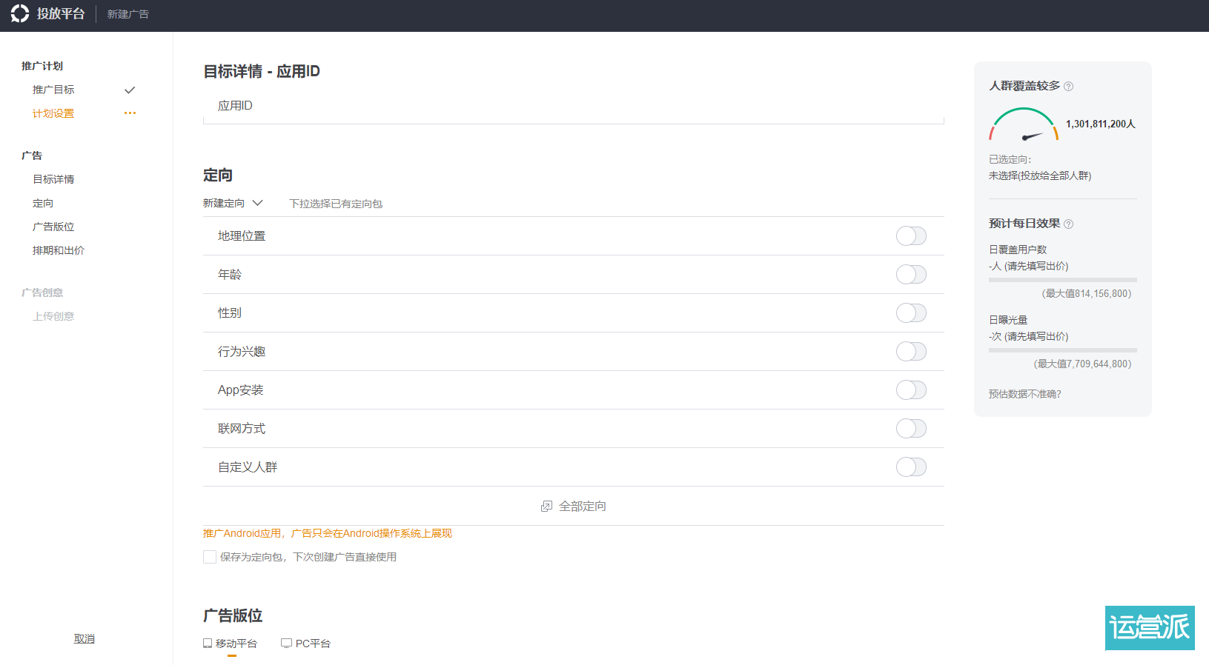
Task: Click into the 应用ID input field
Action: (574, 106)
